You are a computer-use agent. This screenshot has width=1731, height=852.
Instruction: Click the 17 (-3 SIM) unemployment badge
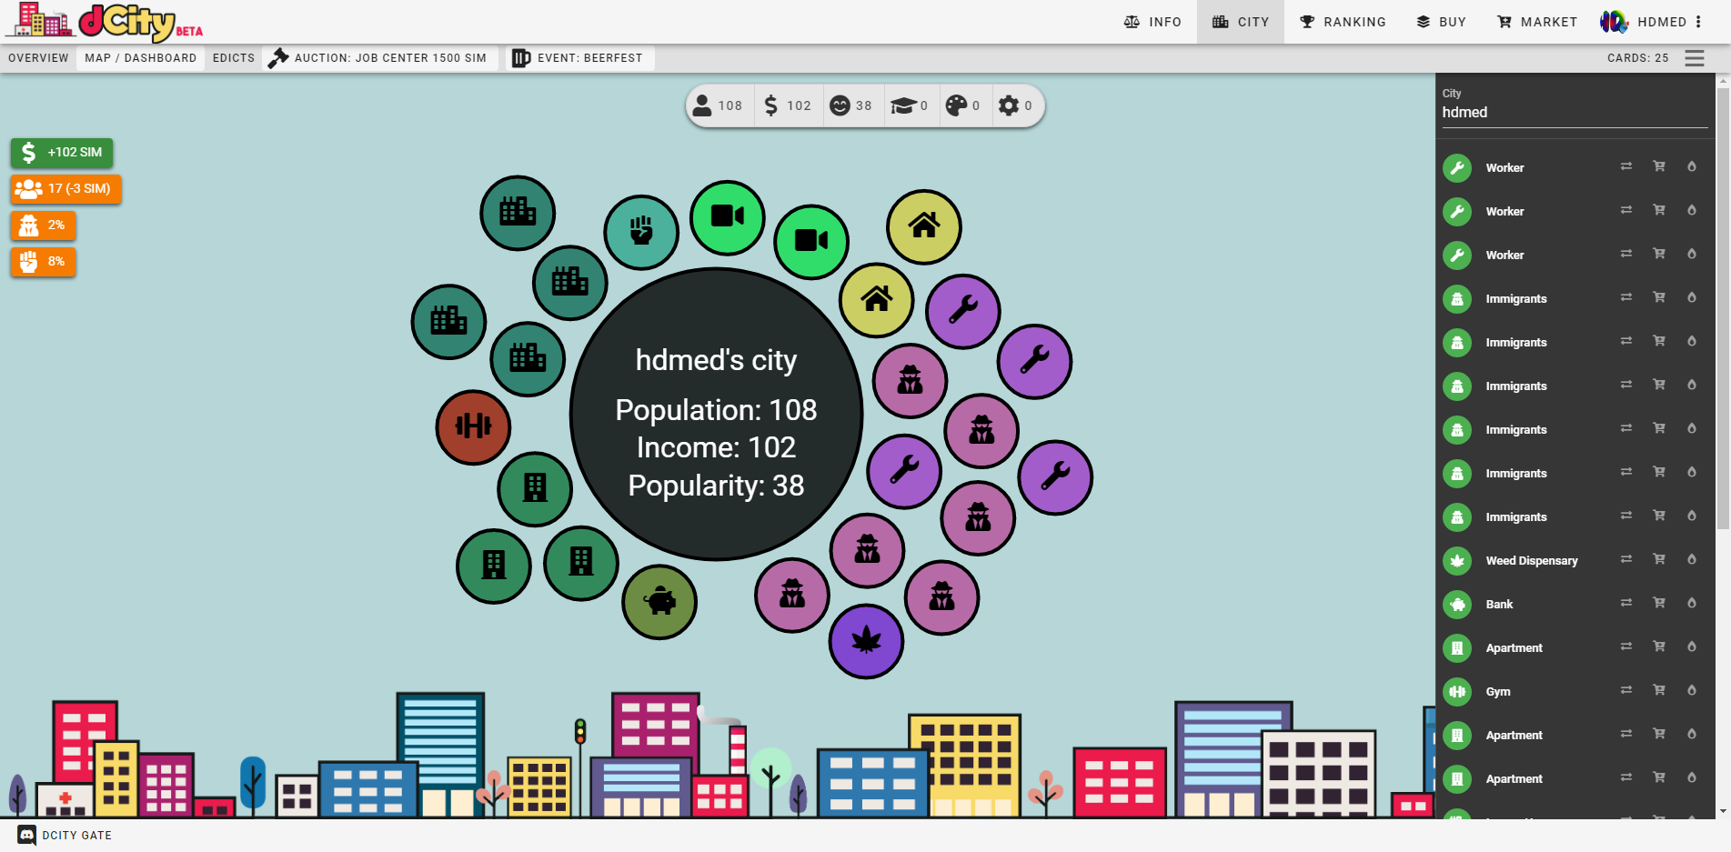[x=65, y=189]
